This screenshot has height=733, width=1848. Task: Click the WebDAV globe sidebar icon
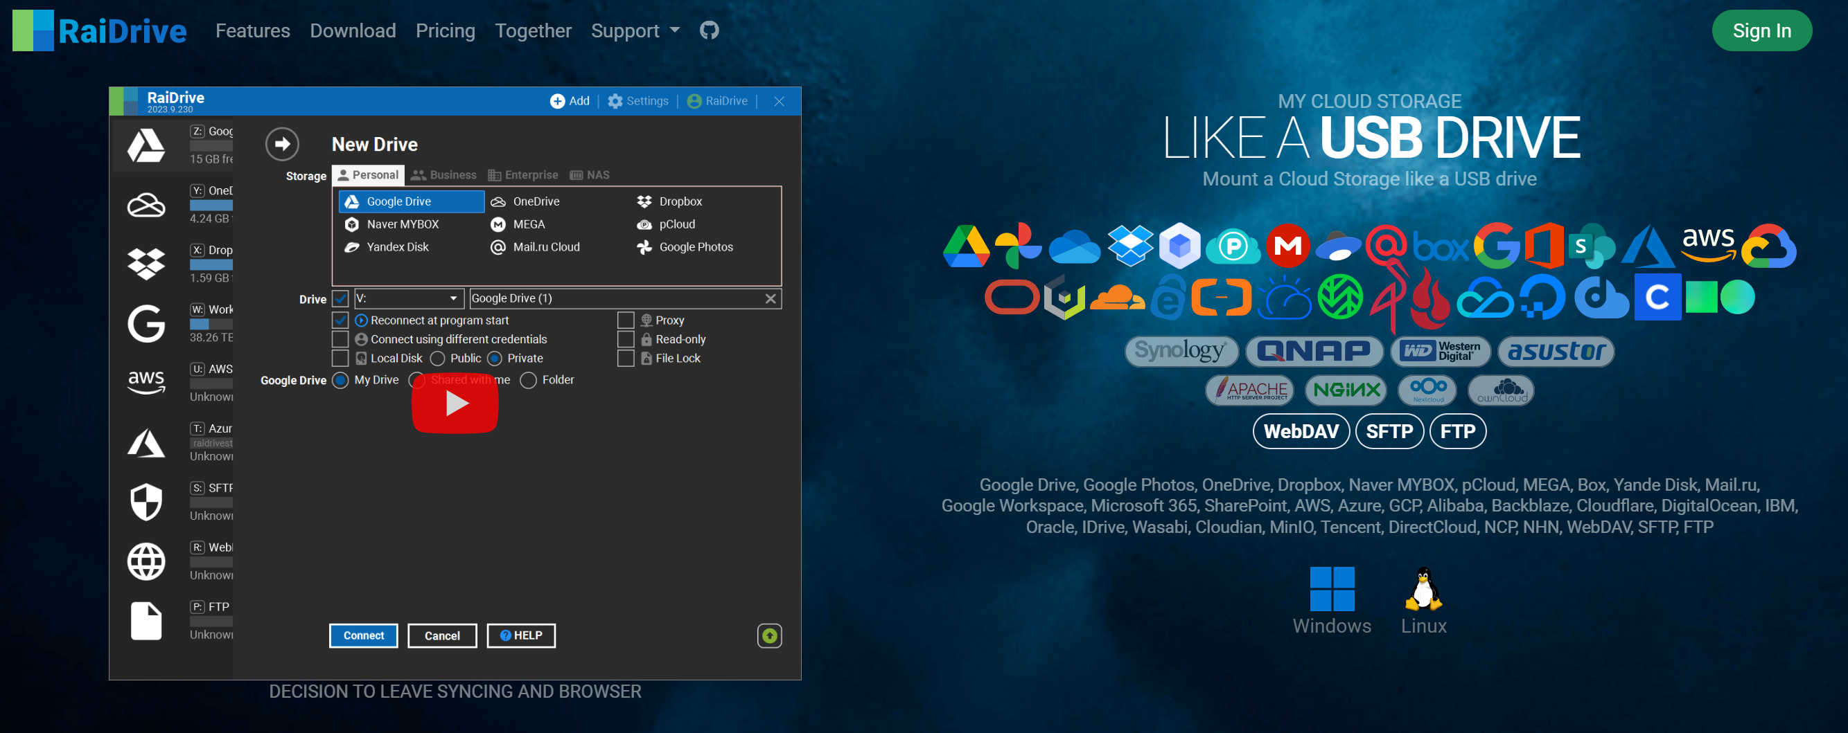point(146,561)
